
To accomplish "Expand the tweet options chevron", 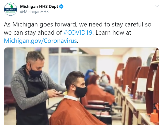I will (x=157, y=6).
